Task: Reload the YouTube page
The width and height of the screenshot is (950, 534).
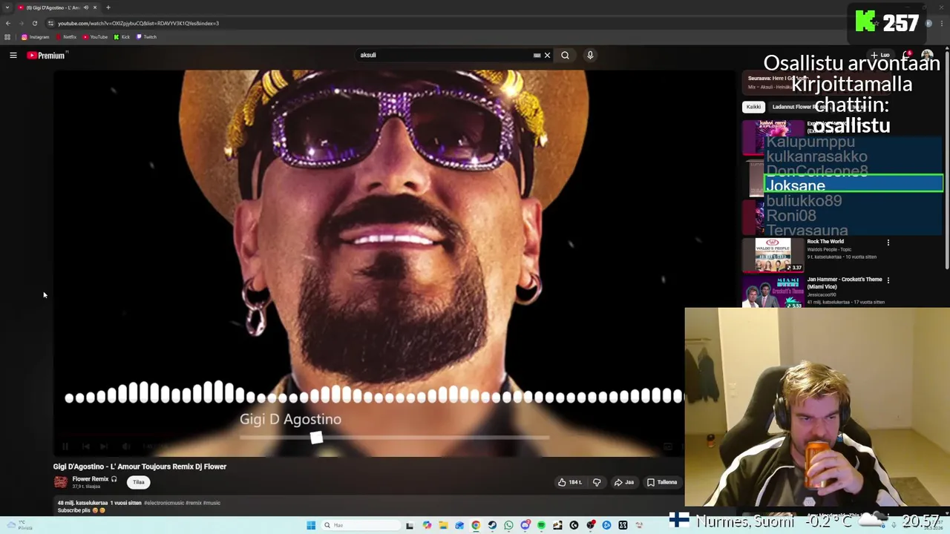Action: click(34, 23)
